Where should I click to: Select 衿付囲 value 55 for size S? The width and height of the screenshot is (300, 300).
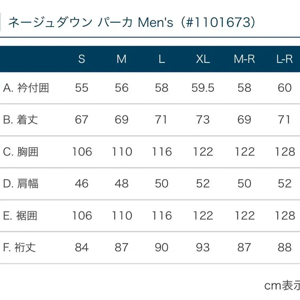click(82, 88)
